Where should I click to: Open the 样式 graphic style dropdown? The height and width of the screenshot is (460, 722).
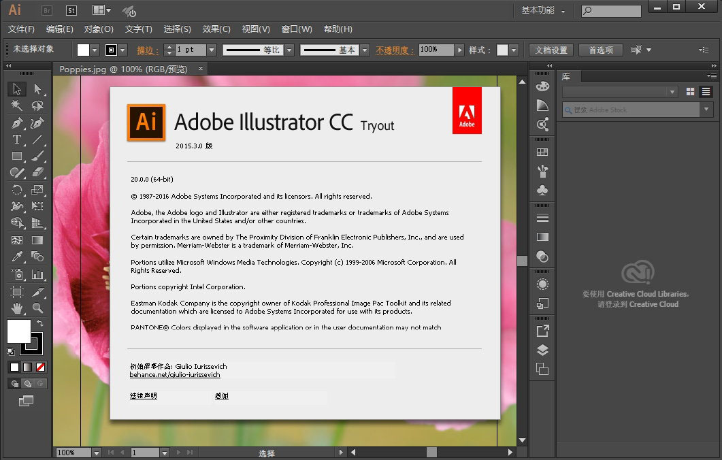514,50
